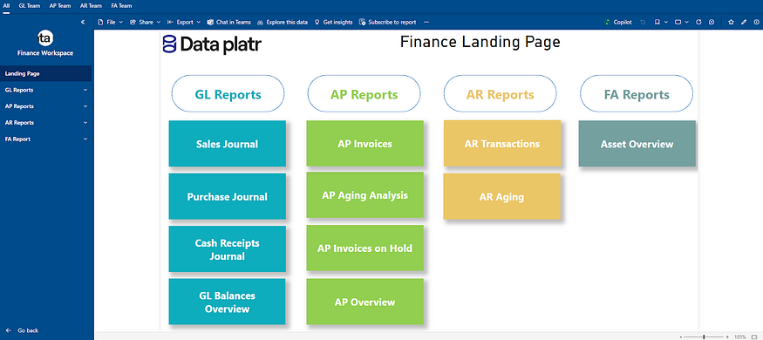763x340 pixels.
Task: Expand the view dropdown arrow
Action: pyautogui.click(x=686, y=22)
